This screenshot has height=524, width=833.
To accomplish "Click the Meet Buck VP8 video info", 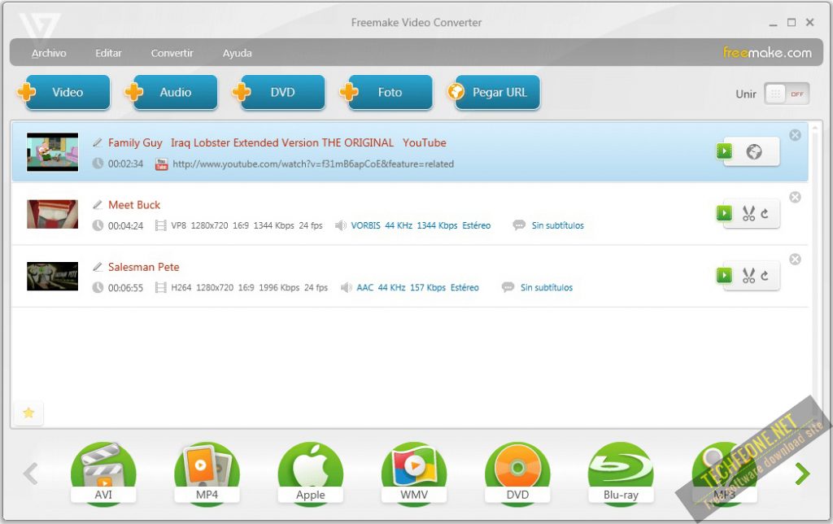I will [246, 225].
